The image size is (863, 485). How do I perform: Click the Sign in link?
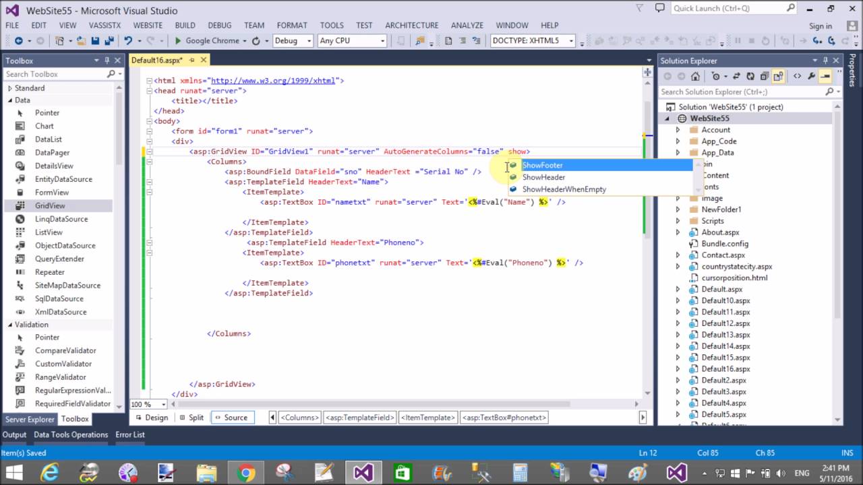(821, 26)
